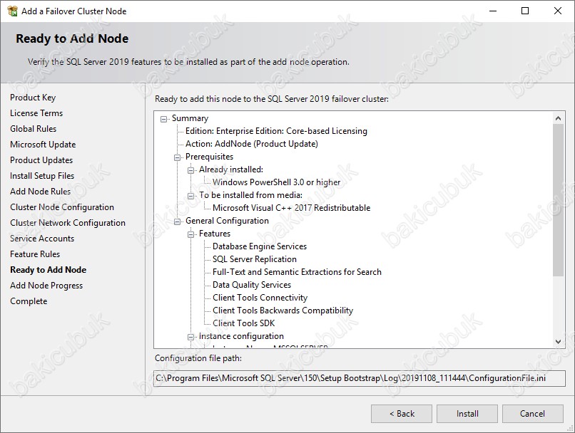Close the Add a Failover Cluster Node window
This screenshot has width=575, height=433.
tap(558, 11)
